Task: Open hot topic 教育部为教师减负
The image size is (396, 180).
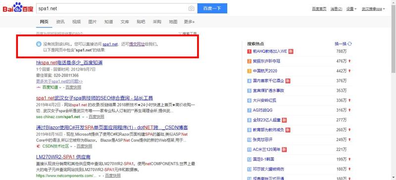Action: [x=268, y=130]
